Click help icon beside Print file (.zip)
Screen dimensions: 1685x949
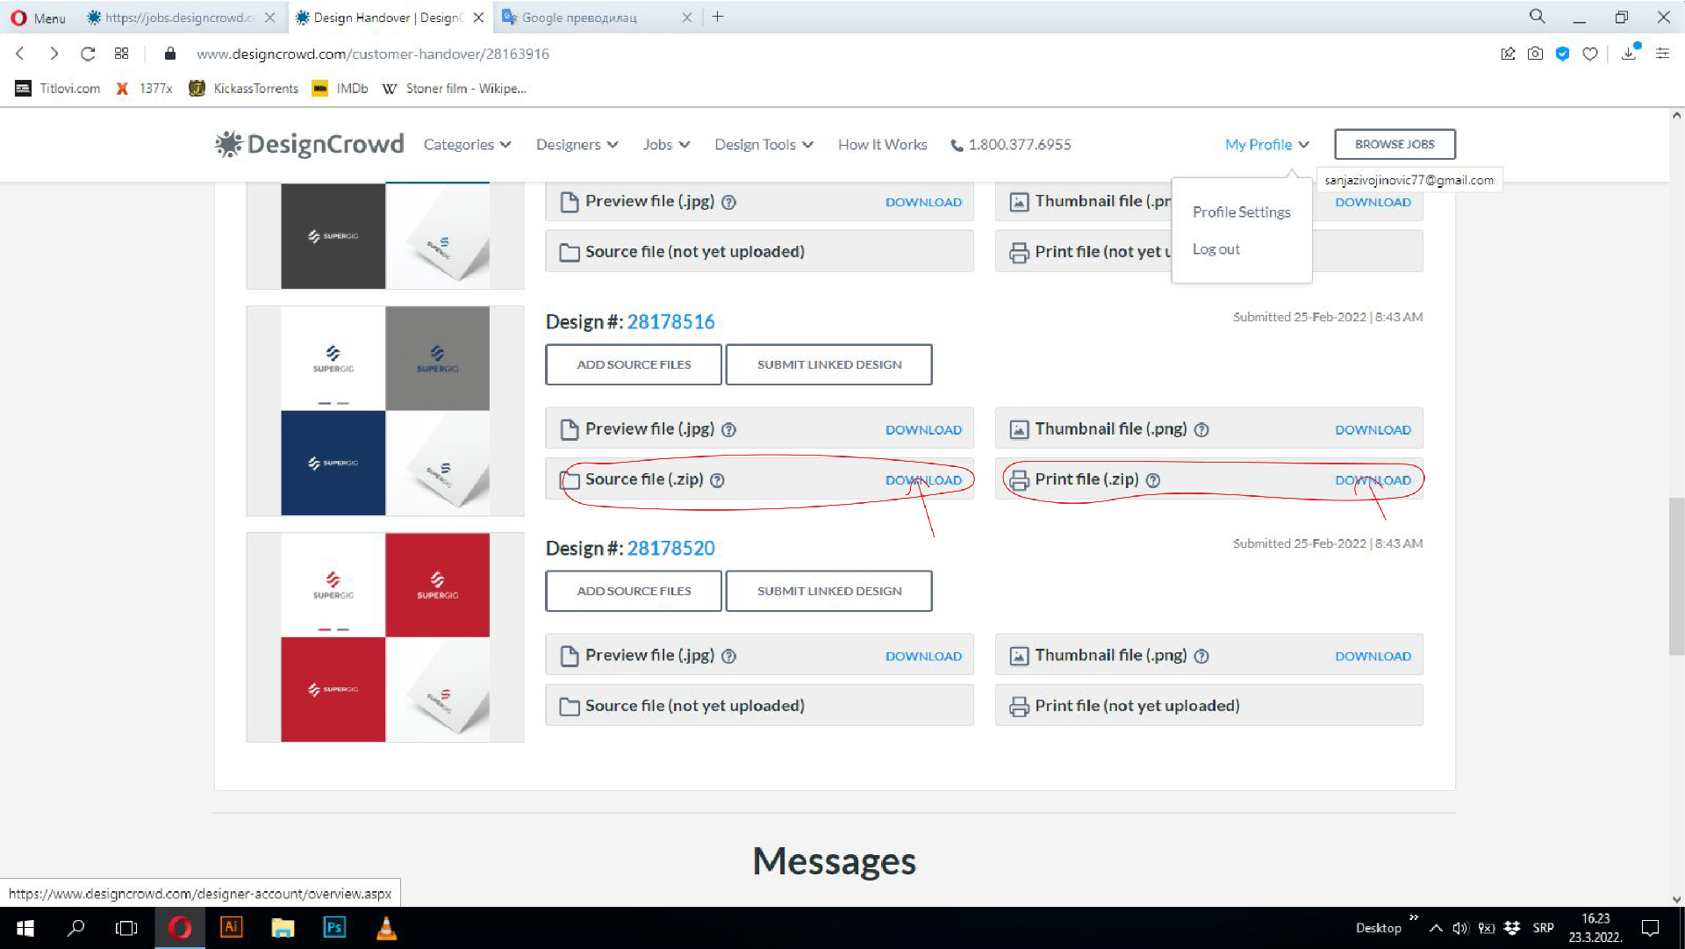(1153, 480)
